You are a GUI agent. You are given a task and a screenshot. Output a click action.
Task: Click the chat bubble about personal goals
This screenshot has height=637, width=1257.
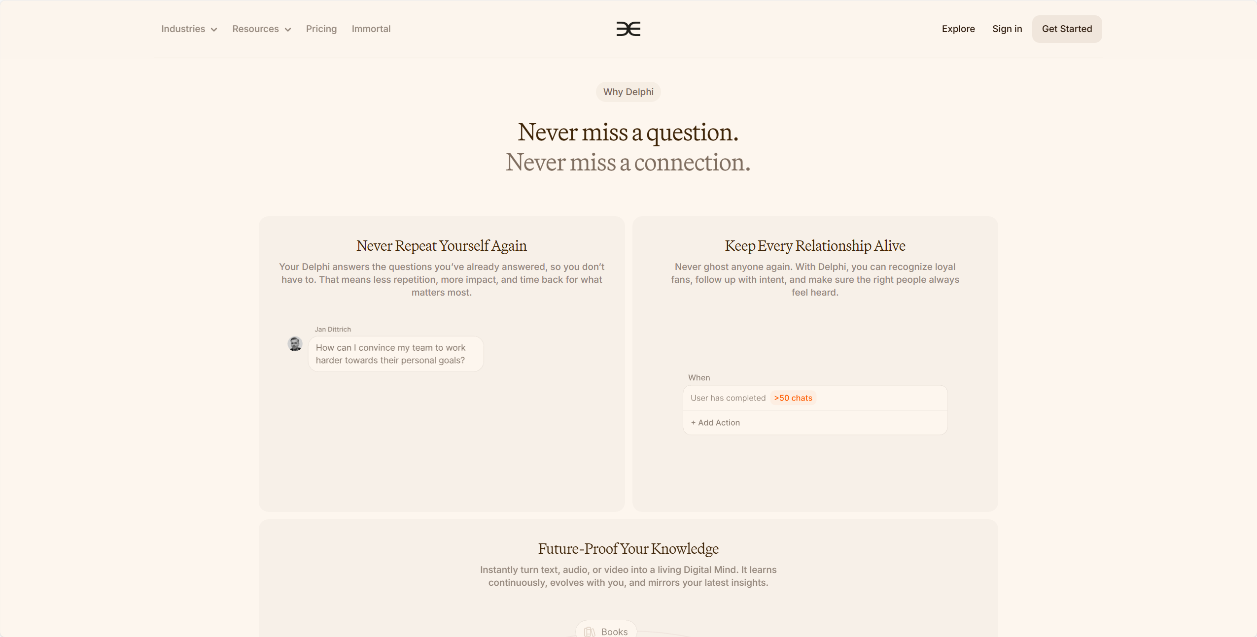(x=395, y=354)
